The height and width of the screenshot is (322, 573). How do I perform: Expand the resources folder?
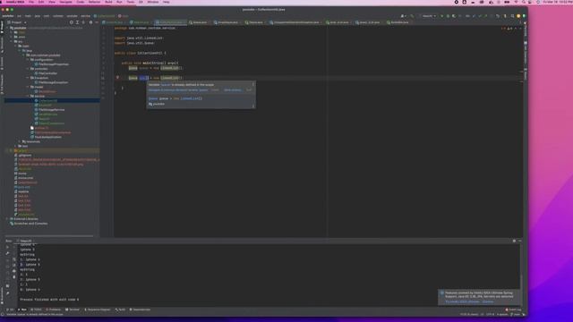[20, 141]
